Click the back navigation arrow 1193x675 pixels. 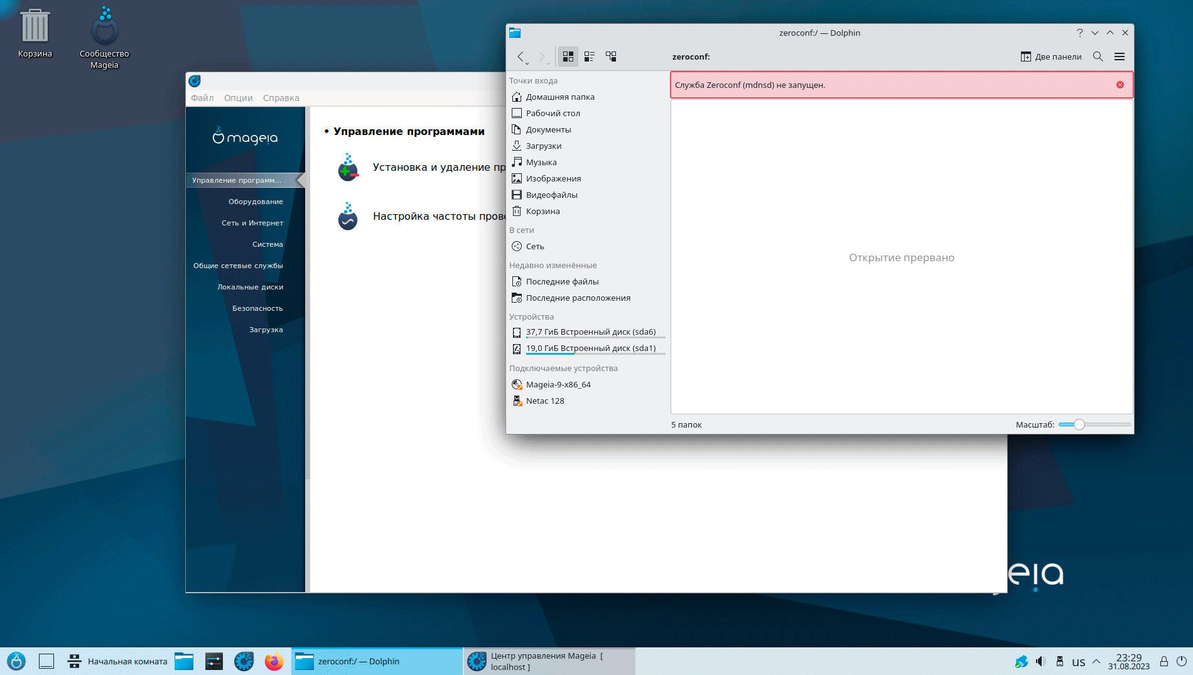pos(521,57)
